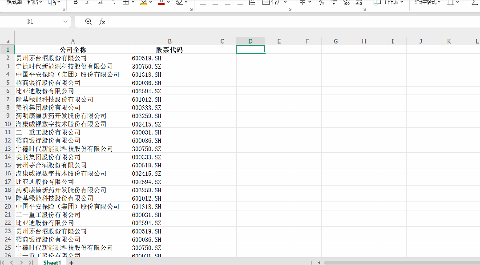Align cell text to the left
480x265 pixels.
pos(203,3)
